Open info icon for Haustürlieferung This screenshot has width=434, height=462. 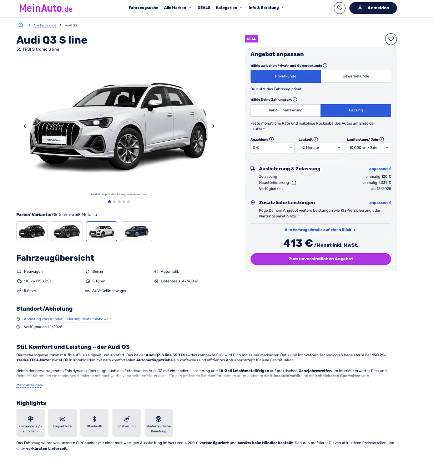(x=294, y=183)
